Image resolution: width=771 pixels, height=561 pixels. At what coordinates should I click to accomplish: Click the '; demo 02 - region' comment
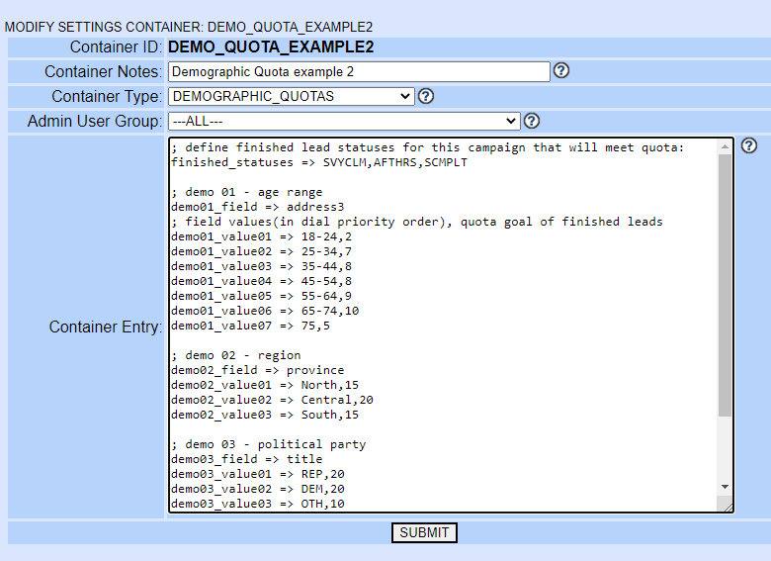[236, 355]
